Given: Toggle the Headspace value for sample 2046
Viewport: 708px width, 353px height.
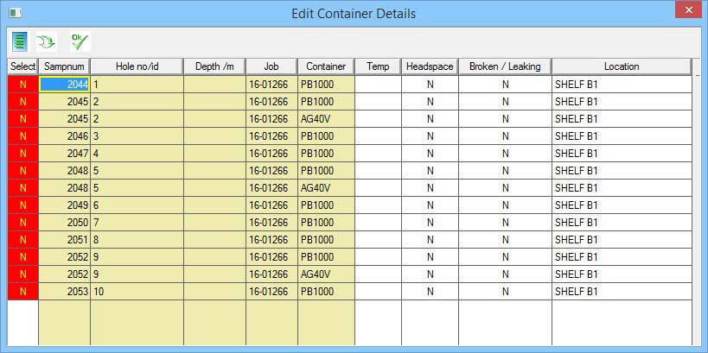Looking at the screenshot, I should 430,136.
